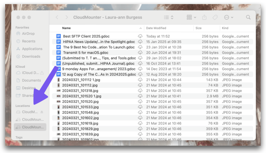Click thumbnail of 20240321_101829.jpg
This screenshot has width=266, height=153.
(59, 129)
